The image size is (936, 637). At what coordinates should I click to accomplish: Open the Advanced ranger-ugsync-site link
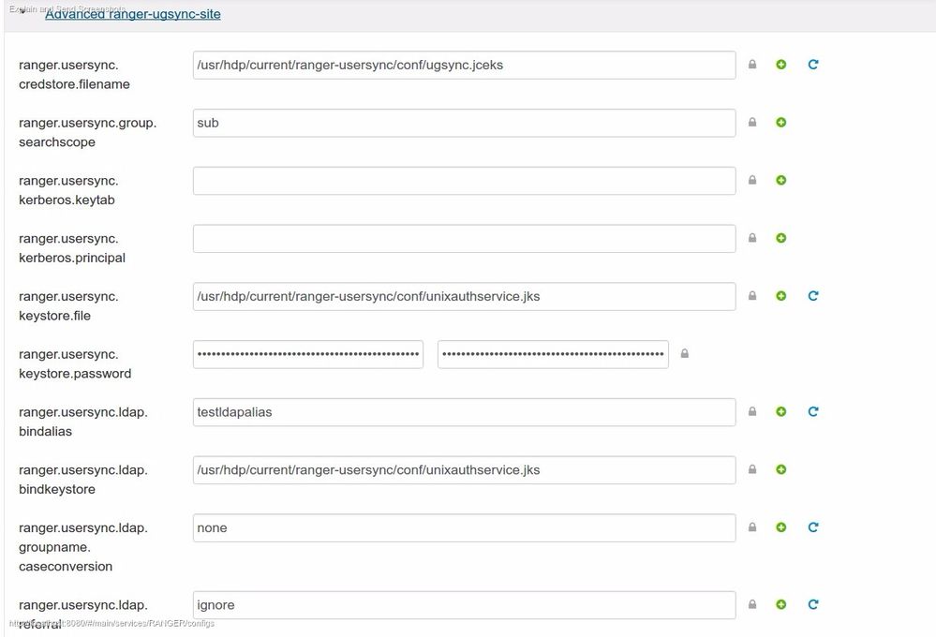(133, 14)
